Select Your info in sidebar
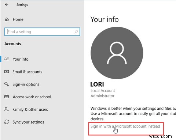The width and height of the screenshot is (176, 140). point(21,59)
